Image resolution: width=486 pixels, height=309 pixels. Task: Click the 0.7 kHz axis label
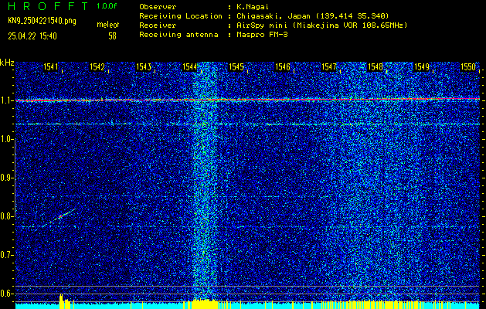(x=7, y=255)
